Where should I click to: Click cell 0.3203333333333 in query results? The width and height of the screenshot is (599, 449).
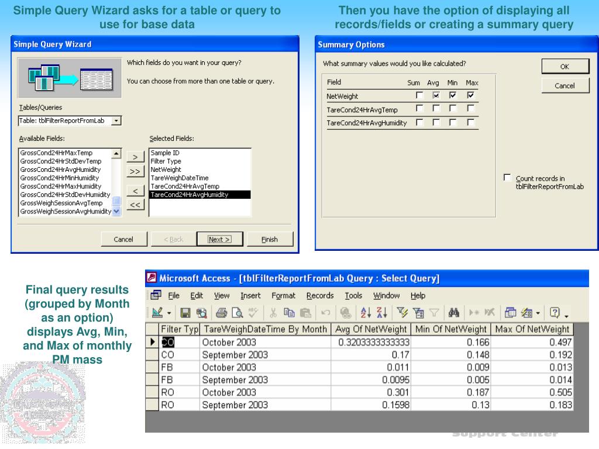click(370, 342)
